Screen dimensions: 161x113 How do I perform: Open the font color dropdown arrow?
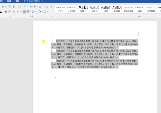click(3, 12)
